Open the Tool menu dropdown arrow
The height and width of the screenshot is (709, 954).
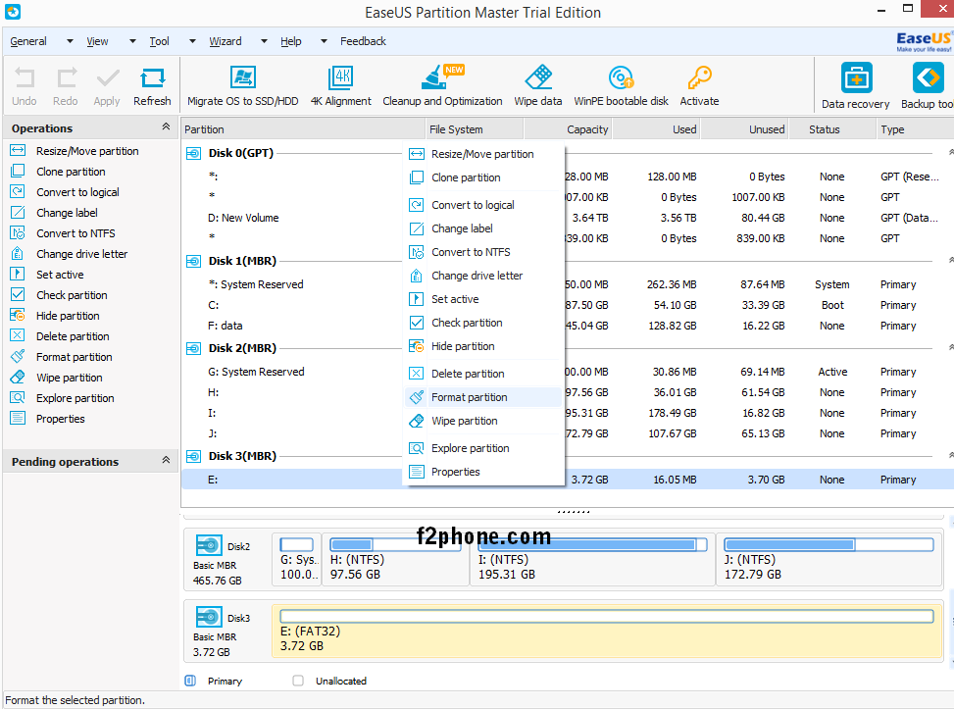(192, 41)
